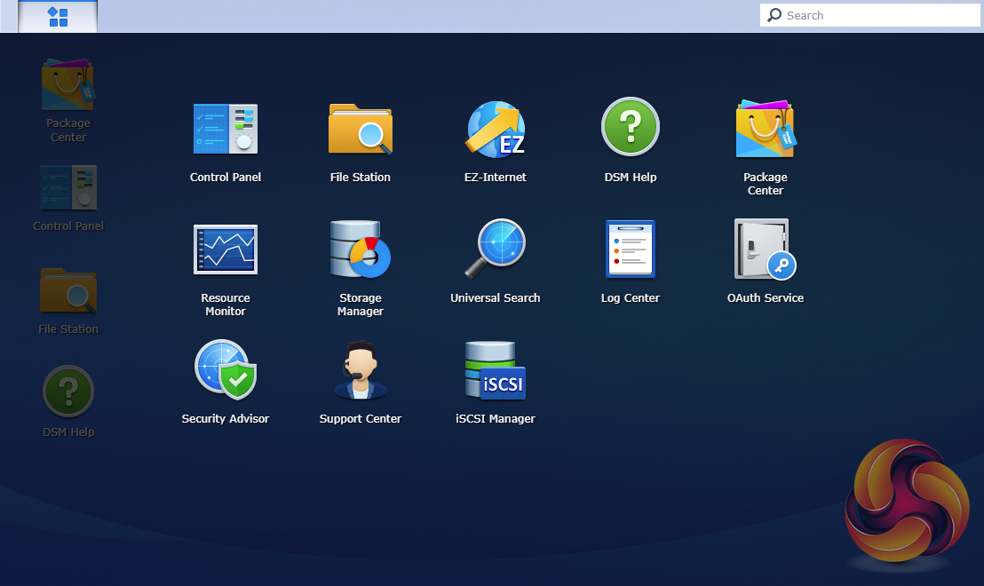
Task: Toggle the Main Menu button in the taskbar
Action: click(58, 17)
